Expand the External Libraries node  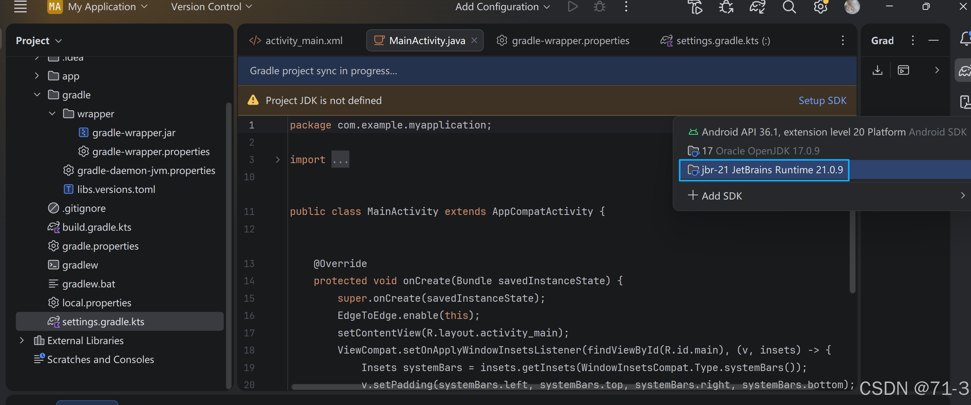coord(22,341)
